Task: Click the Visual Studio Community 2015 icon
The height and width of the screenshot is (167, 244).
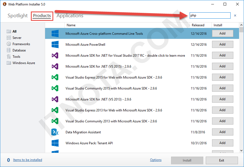Action: click(55, 88)
